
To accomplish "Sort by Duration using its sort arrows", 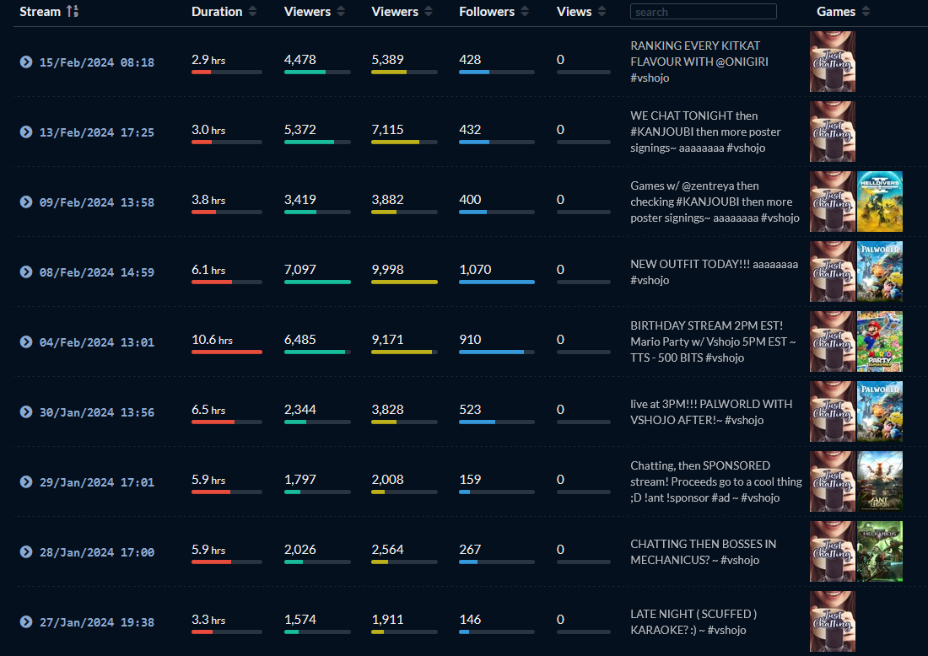I will [253, 11].
